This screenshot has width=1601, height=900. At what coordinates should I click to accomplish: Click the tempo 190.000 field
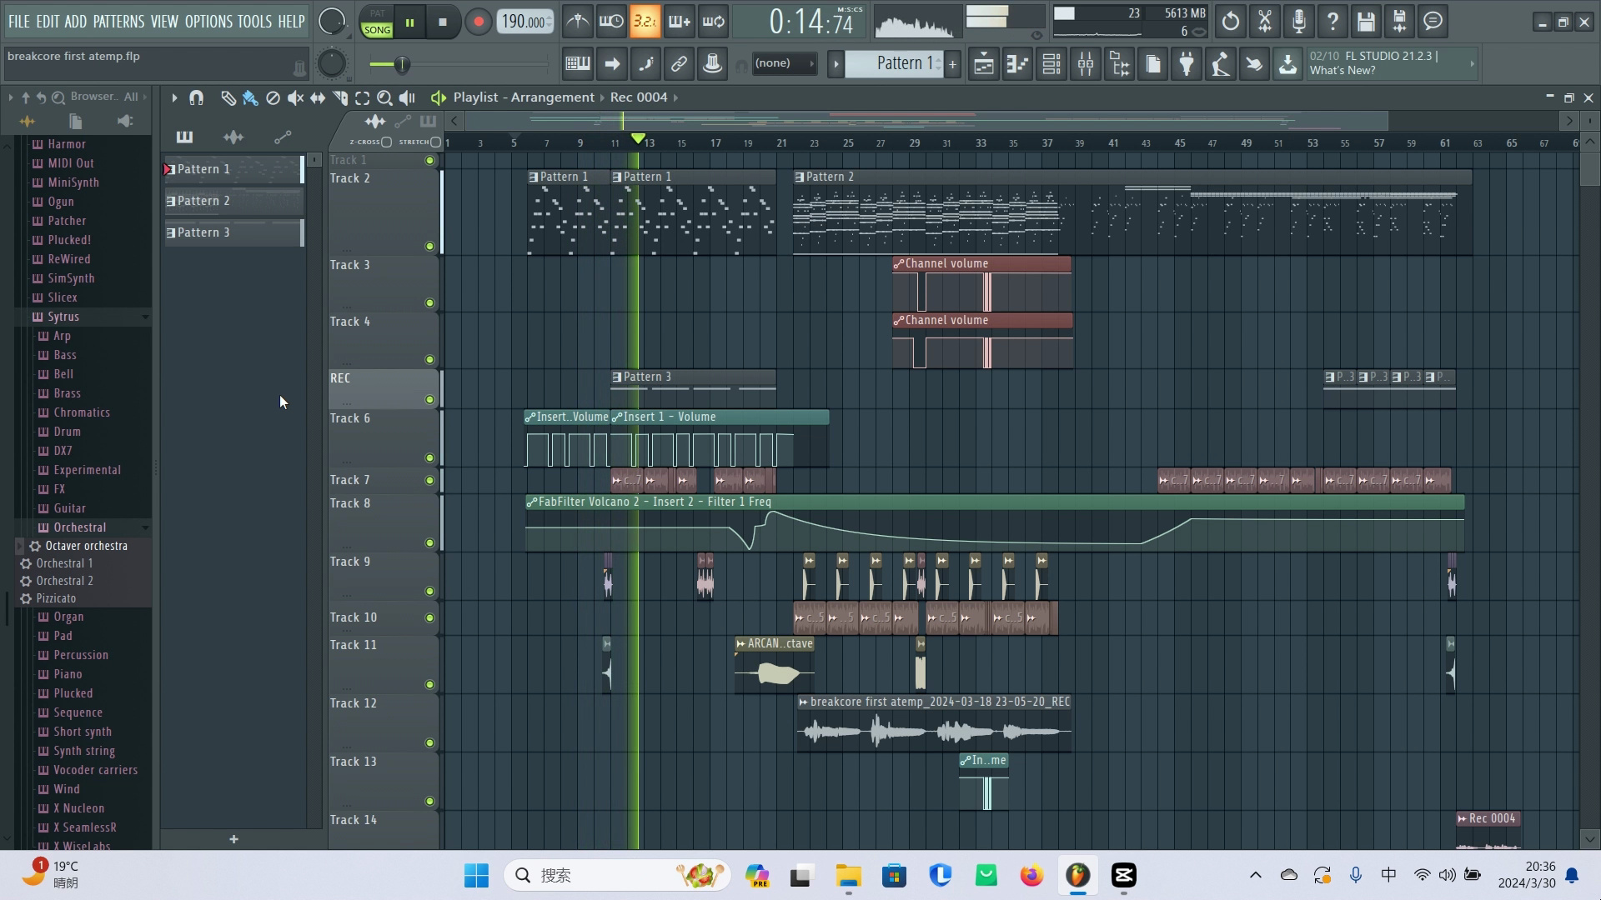click(525, 22)
